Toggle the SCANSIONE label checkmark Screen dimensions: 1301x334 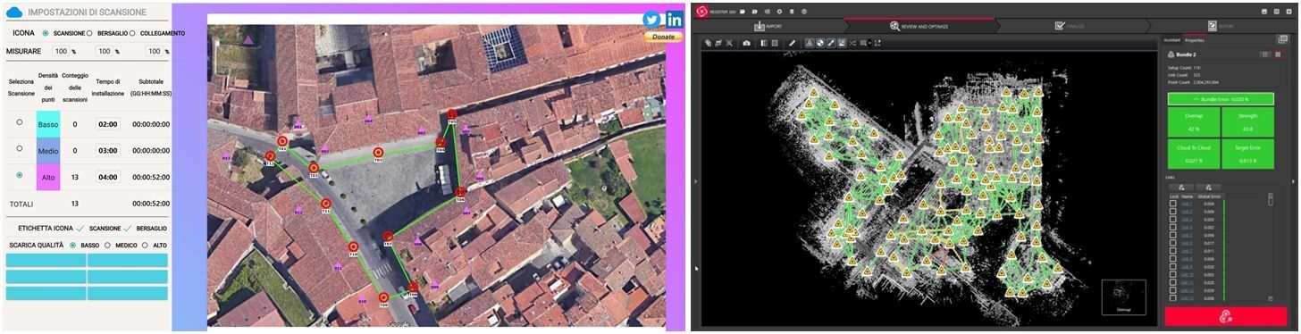80,228
